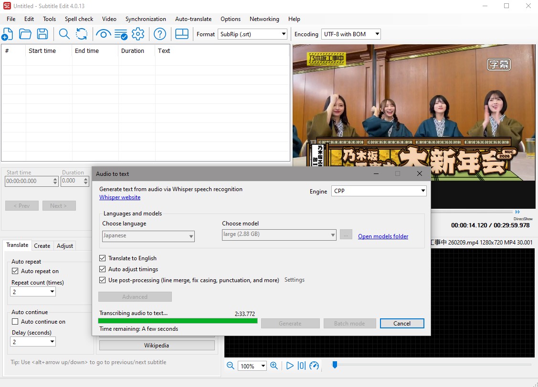Click the New subtitle file icon
Viewport: 538px width, 387px height.
(x=7, y=34)
